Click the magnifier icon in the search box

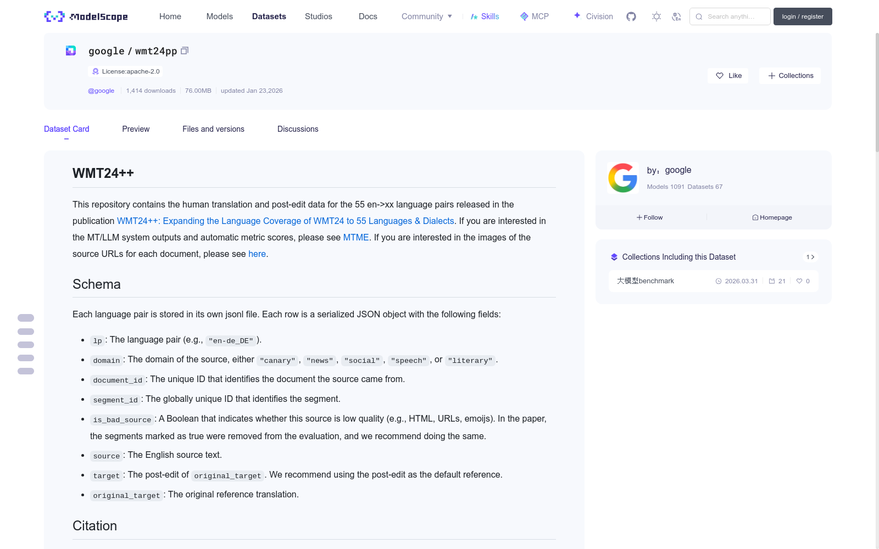coord(699,17)
